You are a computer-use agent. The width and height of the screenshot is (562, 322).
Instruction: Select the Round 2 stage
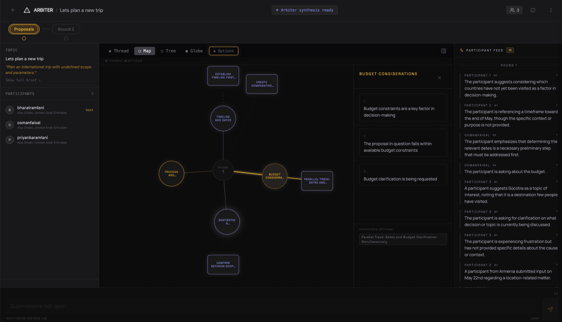click(x=66, y=29)
